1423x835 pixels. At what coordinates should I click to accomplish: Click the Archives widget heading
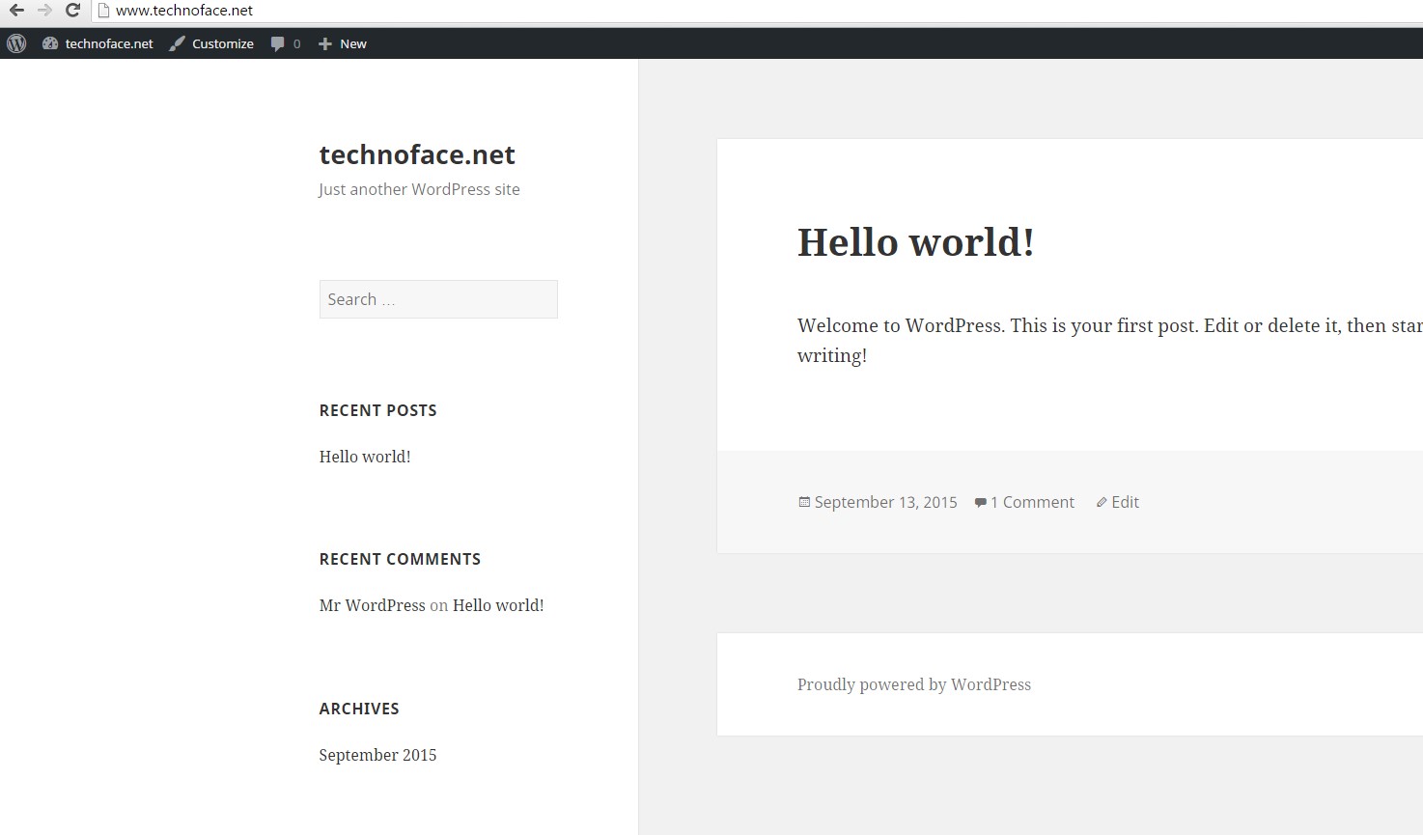(359, 709)
